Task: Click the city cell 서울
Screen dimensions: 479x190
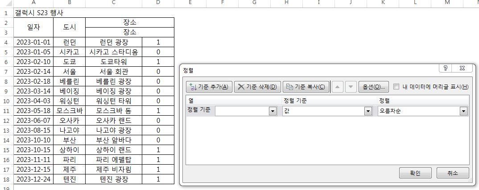Action: 69,72
